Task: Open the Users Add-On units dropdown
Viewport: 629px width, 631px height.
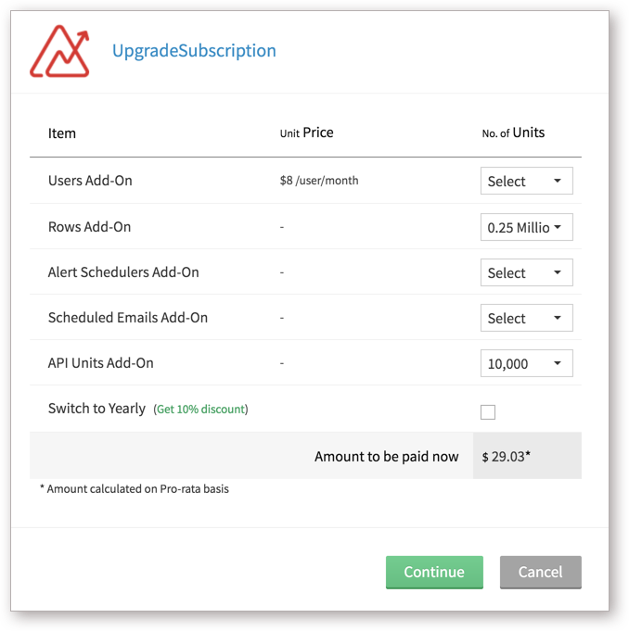Action: coord(526,181)
